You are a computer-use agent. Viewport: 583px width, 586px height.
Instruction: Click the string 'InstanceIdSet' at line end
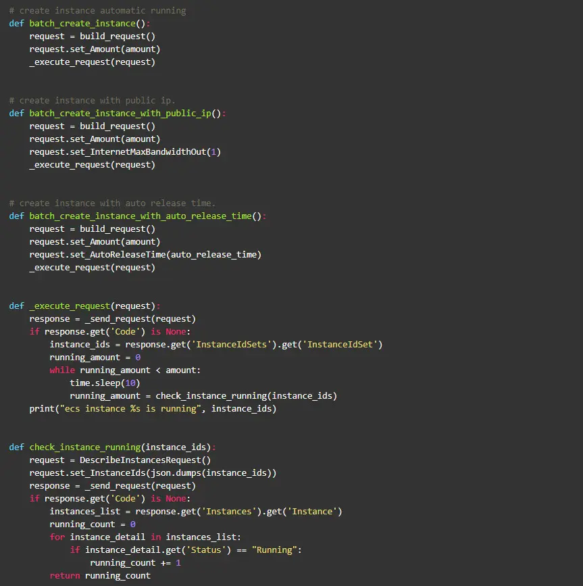pyautogui.click(x=340, y=345)
